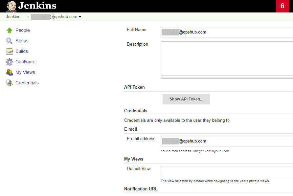
Task: Focus the Description text area
Action: pos(227,58)
